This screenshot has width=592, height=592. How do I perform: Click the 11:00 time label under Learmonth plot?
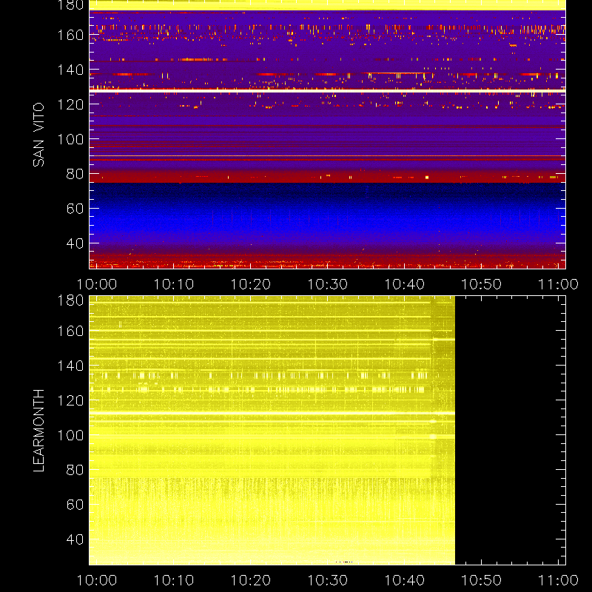(x=559, y=580)
